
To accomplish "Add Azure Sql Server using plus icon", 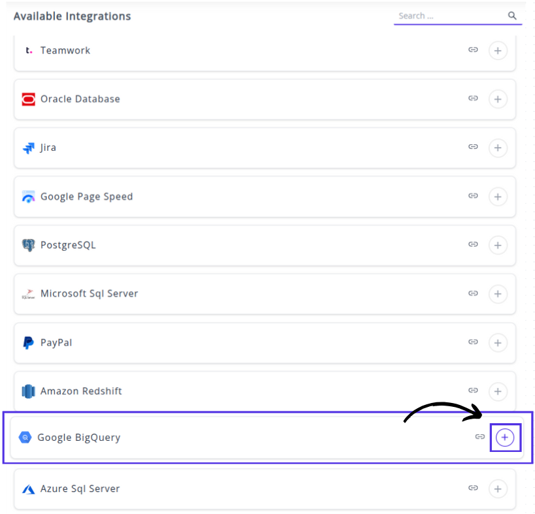I will click(498, 489).
